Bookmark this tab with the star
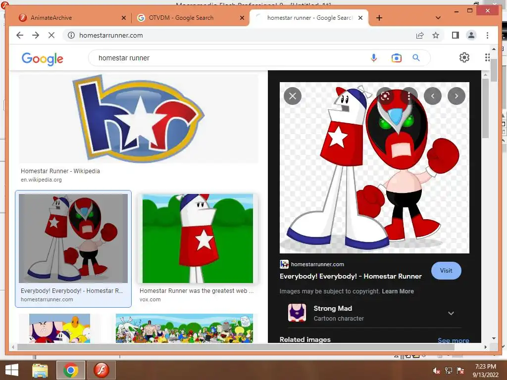The height and width of the screenshot is (380, 507). tap(436, 35)
